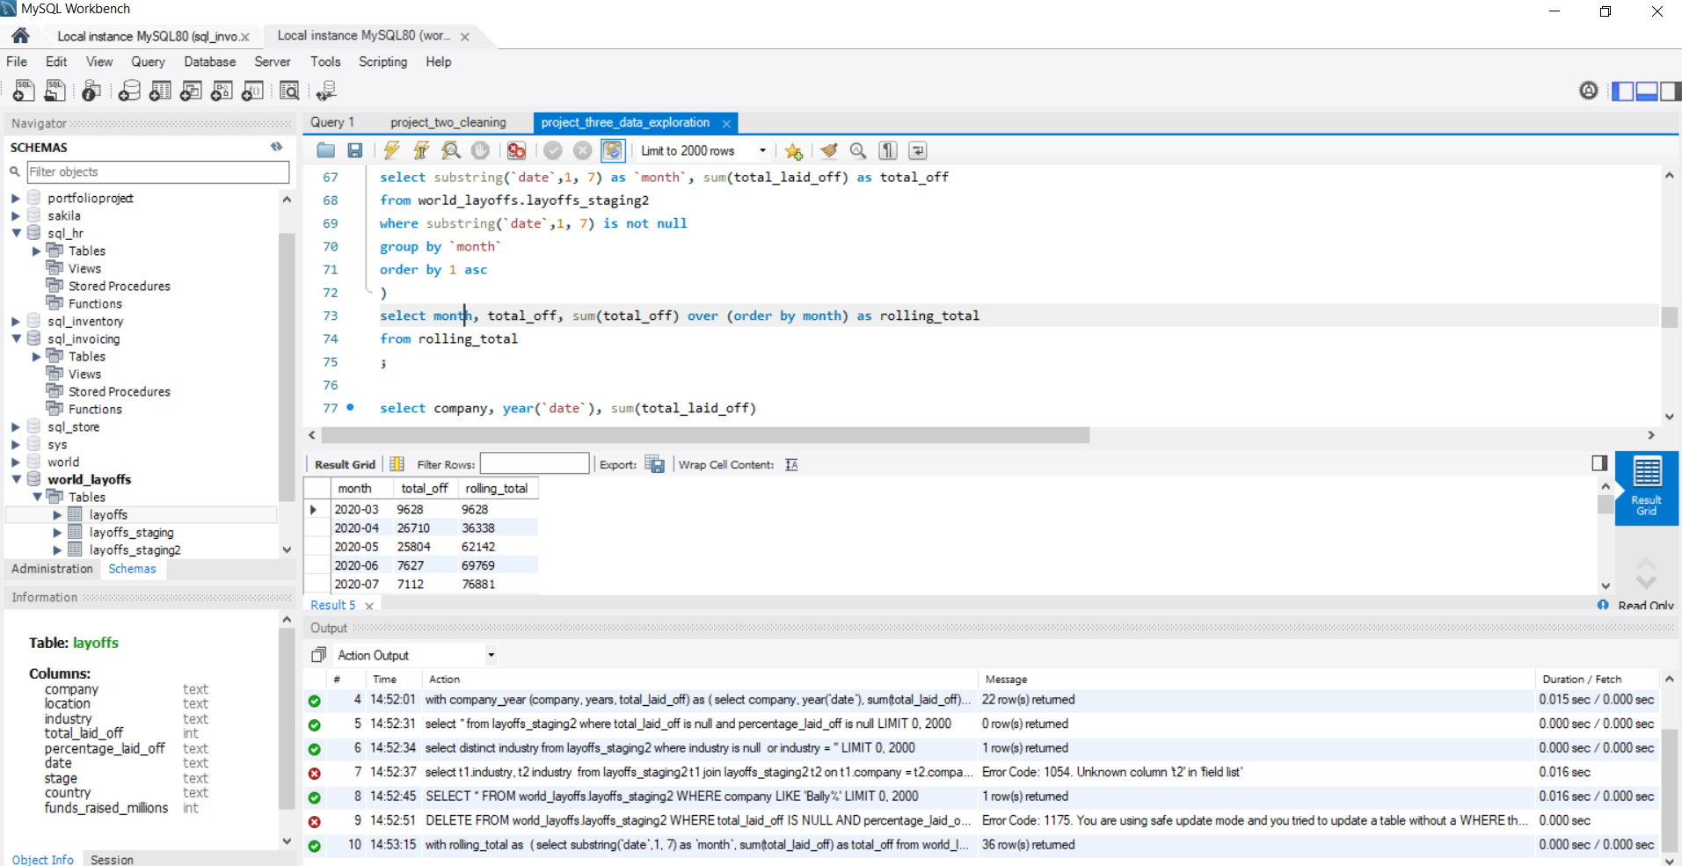This screenshot has height=866, width=1682.
Task: Save snippet with star icon
Action: coord(793,150)
